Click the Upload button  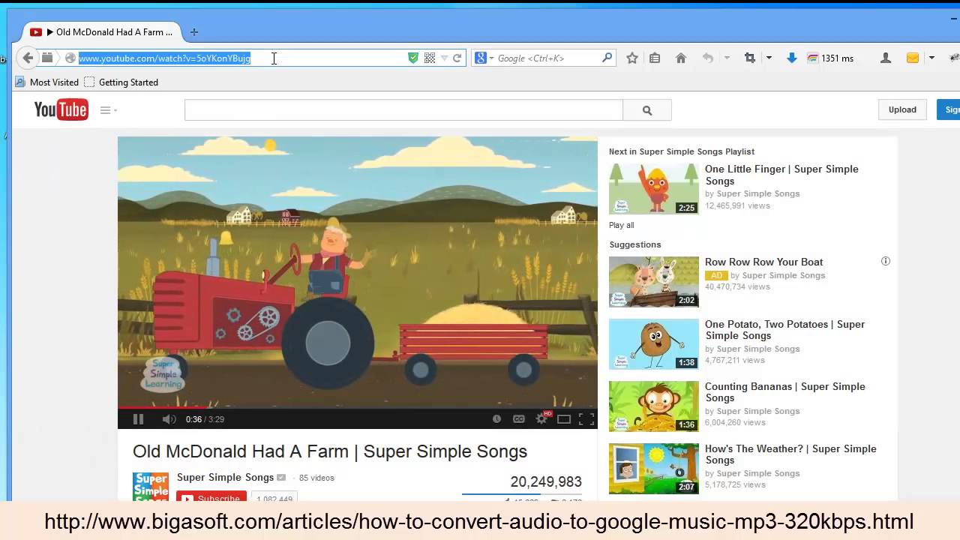(x=902, y=109)
